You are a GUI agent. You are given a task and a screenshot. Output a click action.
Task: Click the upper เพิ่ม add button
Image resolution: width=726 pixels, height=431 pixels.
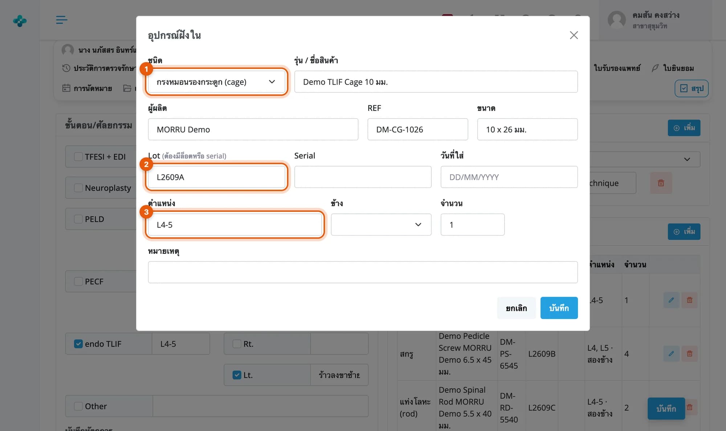[x=684, y=128]
